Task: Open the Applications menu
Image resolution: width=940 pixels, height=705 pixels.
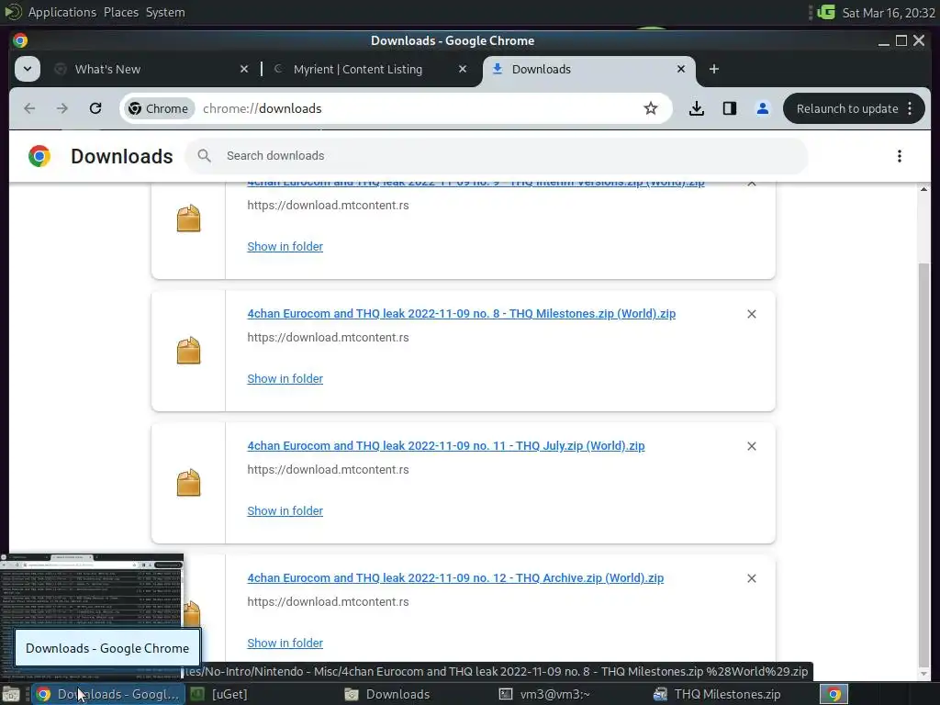Action: 62,12
